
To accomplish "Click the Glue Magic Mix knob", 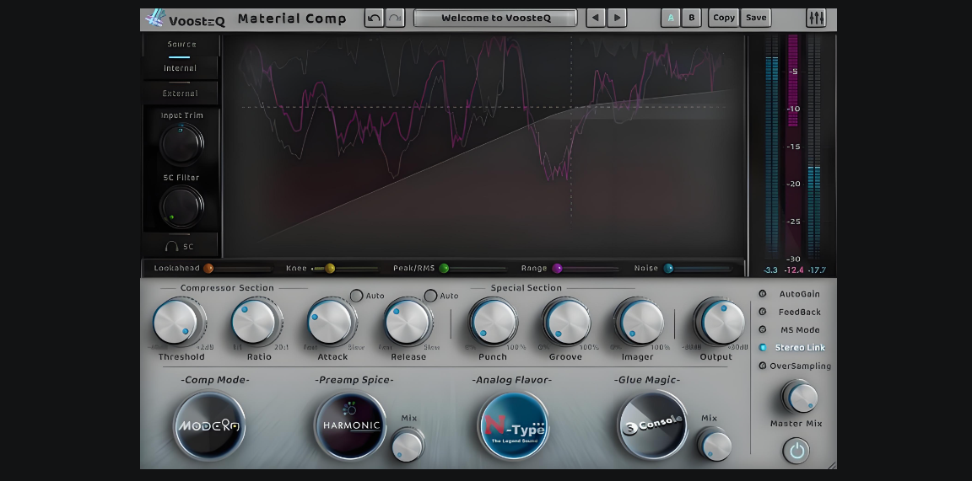I will (x=714, y=445).
